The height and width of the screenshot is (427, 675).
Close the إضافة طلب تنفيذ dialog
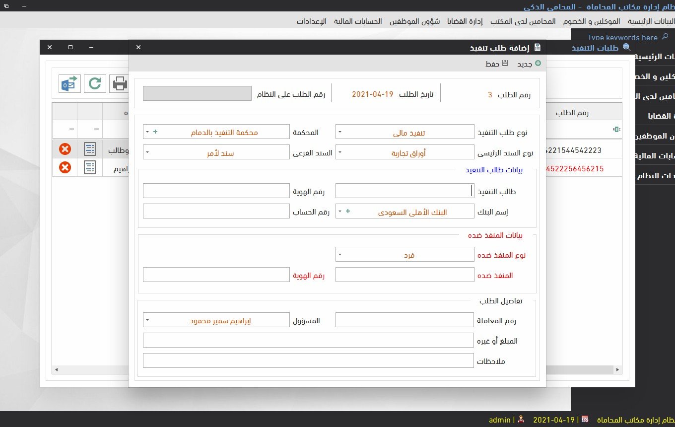[138, 47]
